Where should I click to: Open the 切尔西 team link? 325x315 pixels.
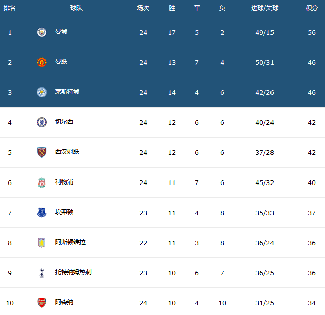[x=64, y=122]
